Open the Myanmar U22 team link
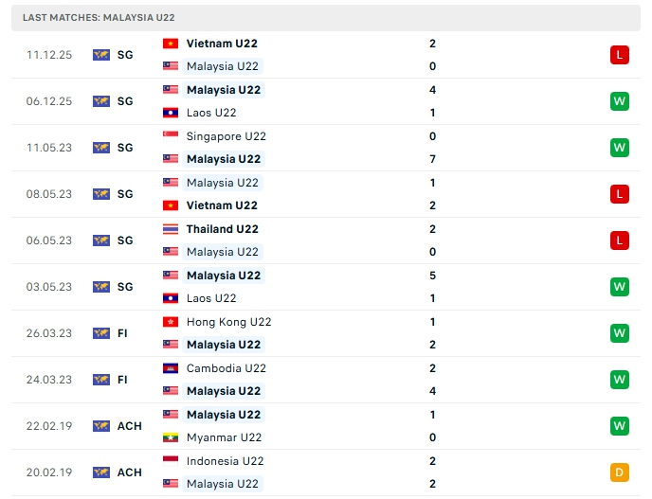 pos(224,437)
